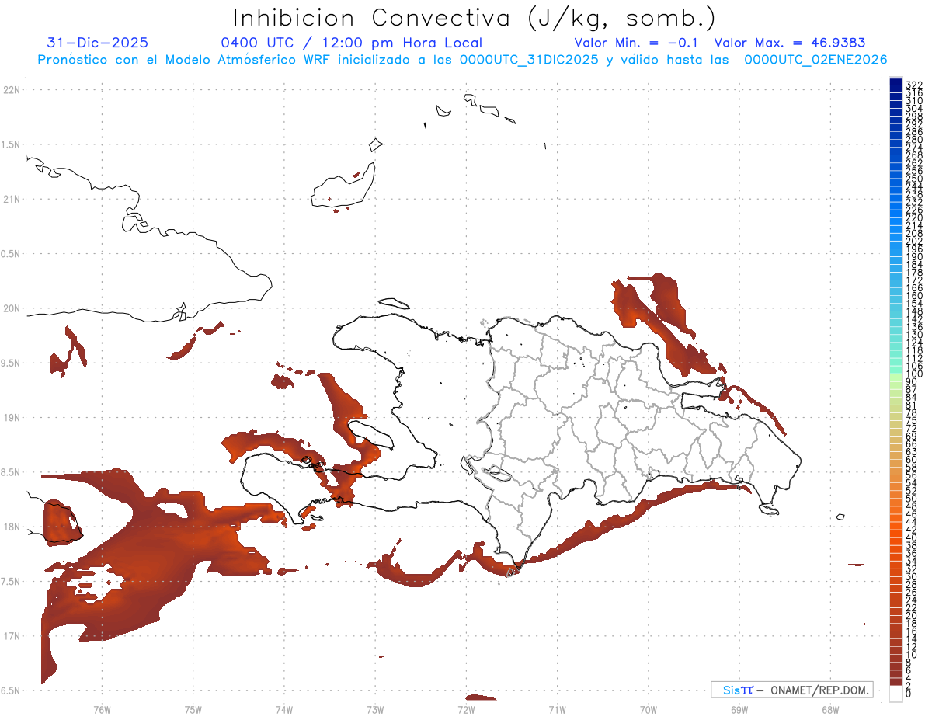Click the '76W' longitude label
The width and height of the screenshot is (932, 720).
click(102, 709)
